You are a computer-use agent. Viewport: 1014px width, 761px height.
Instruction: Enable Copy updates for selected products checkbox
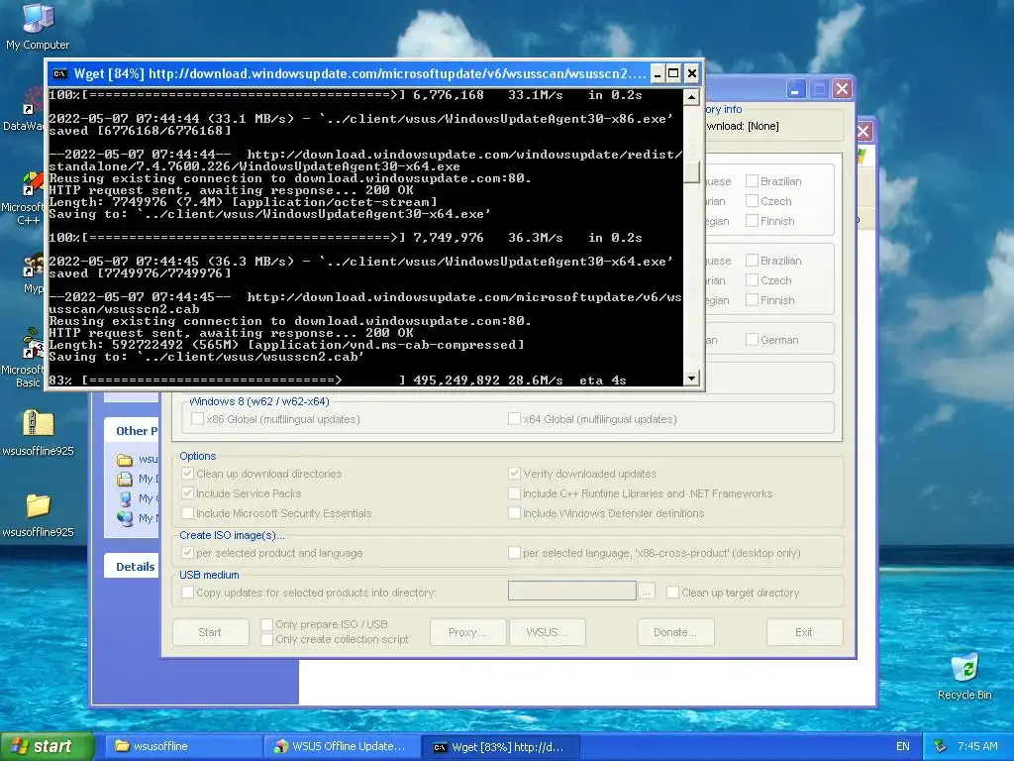(x=187, y=593)
